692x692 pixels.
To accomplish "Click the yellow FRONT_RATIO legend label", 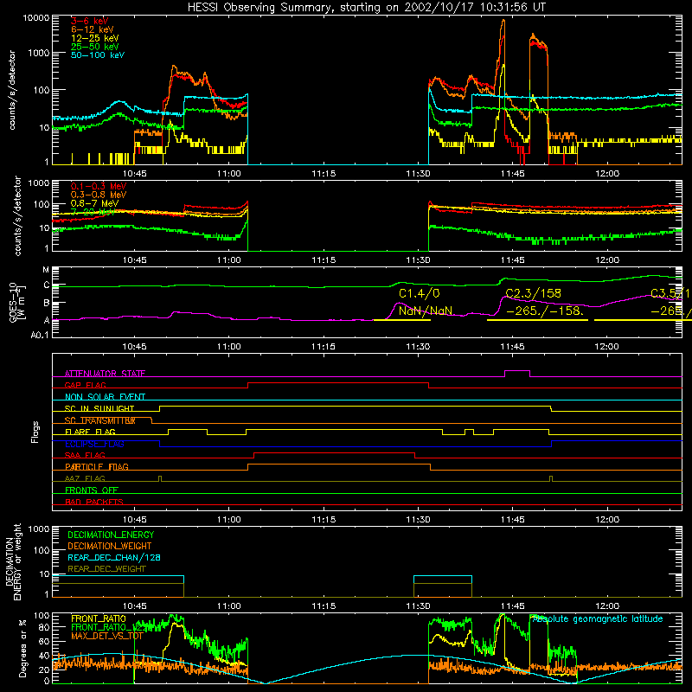I will [99, 618].
